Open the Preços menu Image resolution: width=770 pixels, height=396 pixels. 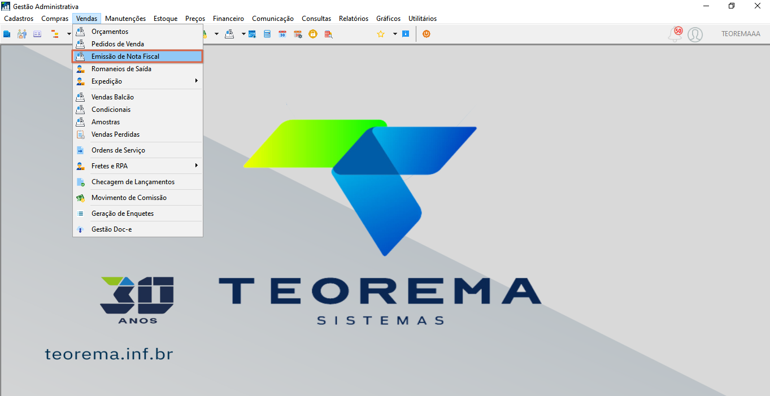[x=195, y=19]
